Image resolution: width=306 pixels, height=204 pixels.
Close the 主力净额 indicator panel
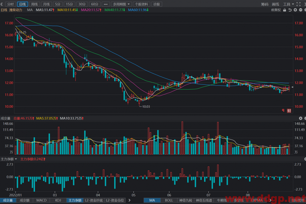pos(305,159)
